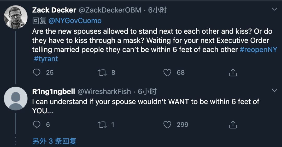282x147 pixels.
Task: Open Zack Decker's profile picture
Action: pyautogui.click(x=16, y=17)
